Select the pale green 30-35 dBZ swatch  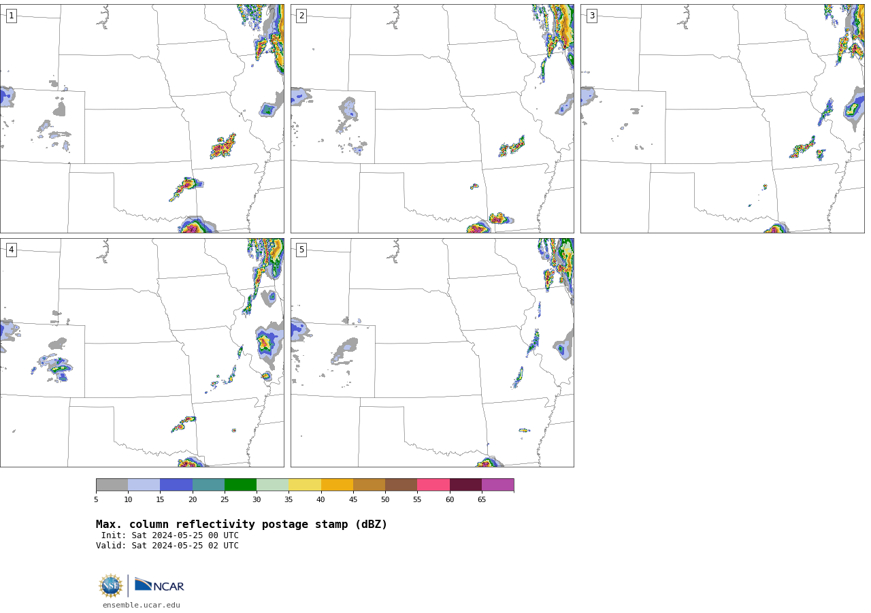click(273, 485)
